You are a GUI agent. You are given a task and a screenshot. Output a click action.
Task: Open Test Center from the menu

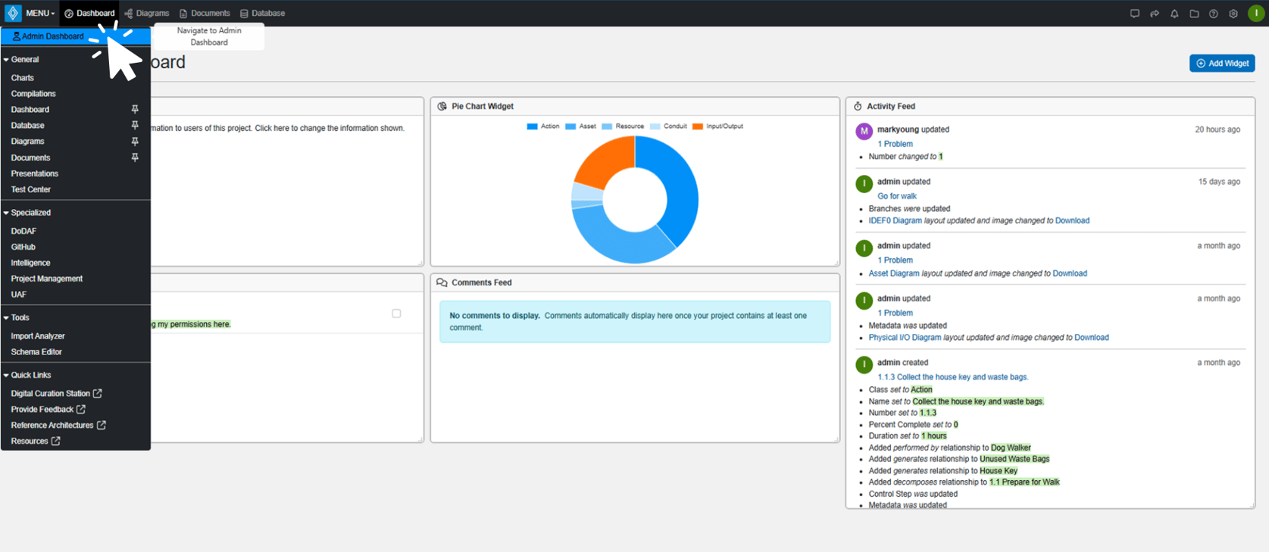pyautogui.click(x=31, y=189)
